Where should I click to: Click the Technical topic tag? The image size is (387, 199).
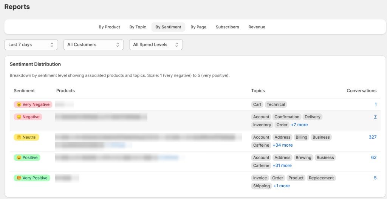click(x=276, y=104)
